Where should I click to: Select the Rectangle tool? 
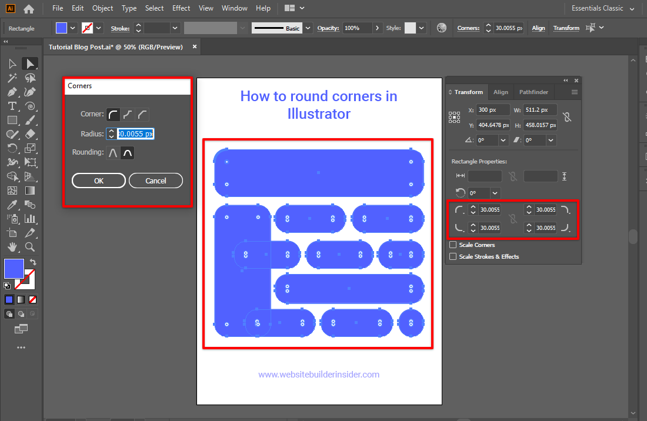[x=12, y=120]
